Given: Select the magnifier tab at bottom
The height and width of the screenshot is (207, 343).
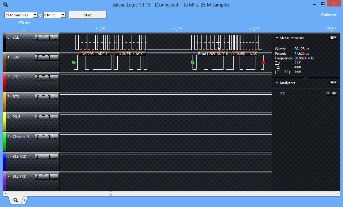Looking at the screenshot, I should point(15,200).
